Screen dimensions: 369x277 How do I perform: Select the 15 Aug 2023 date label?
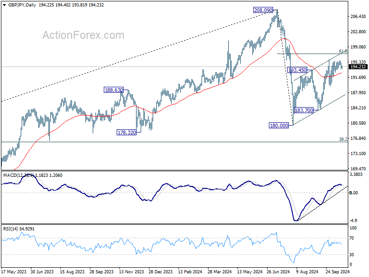(x=72, y=271)
